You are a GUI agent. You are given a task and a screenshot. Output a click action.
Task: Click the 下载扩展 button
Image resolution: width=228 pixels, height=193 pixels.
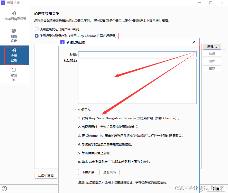coord(88,172)
